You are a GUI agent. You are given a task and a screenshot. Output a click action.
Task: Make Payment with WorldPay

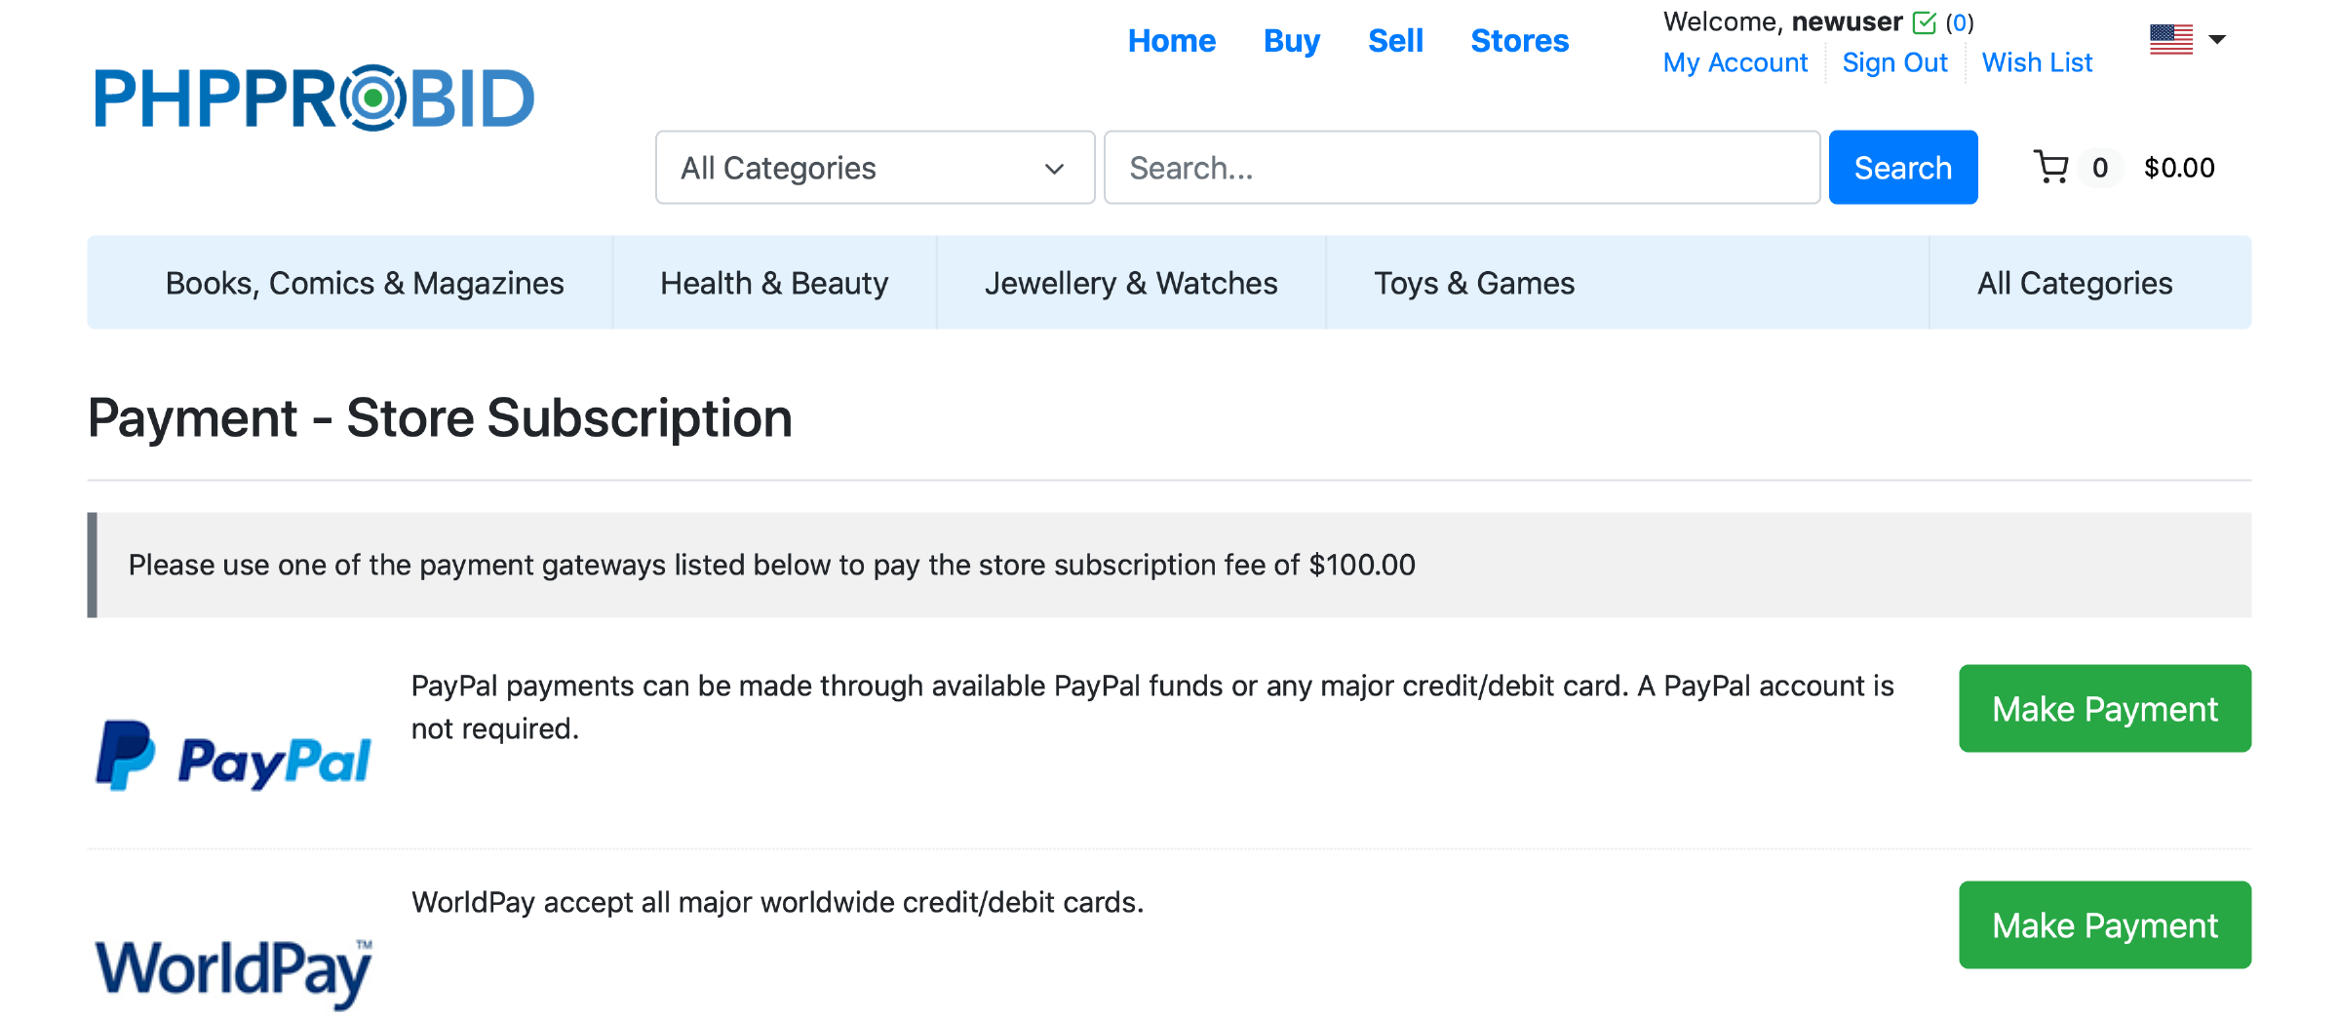2104,925
